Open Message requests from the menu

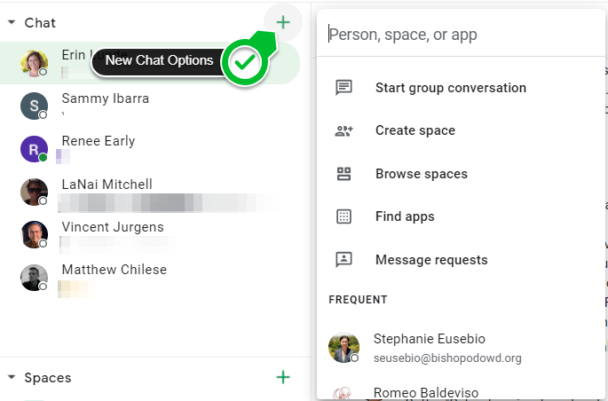(431, 260)
